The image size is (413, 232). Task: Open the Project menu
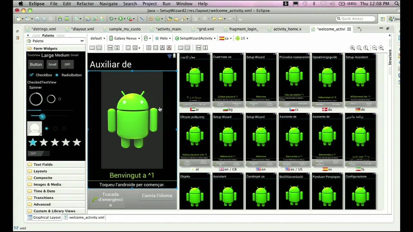point(150,4)
